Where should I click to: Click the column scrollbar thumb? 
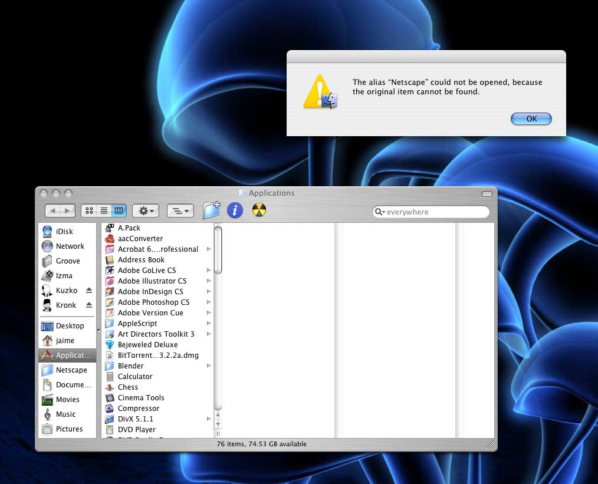tap(218, 250)
